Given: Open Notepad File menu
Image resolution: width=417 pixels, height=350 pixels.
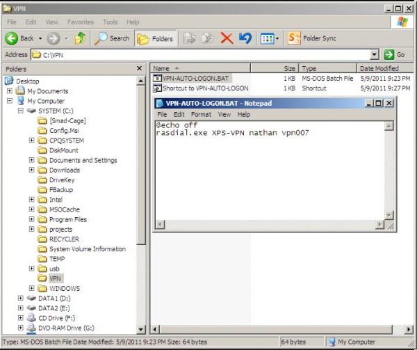Looking at the screenshot, I should tap(162, 114).
